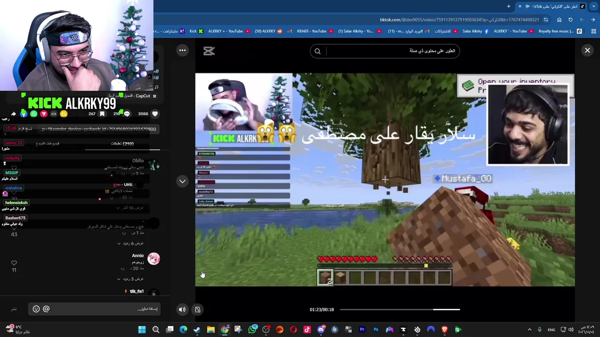
Task: Click the CapCut logo icon beside search
Action: tap(209, 51)
